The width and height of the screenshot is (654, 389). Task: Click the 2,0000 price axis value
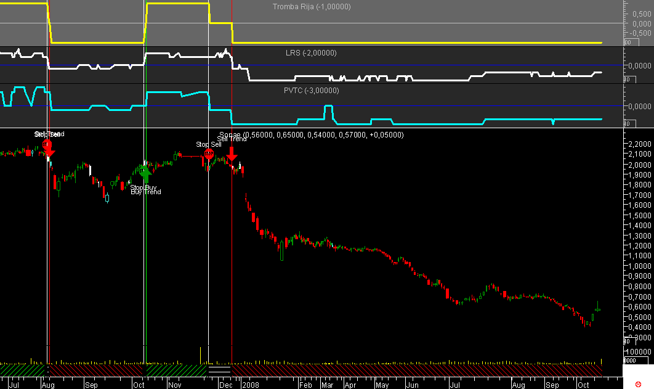(640, 165)
